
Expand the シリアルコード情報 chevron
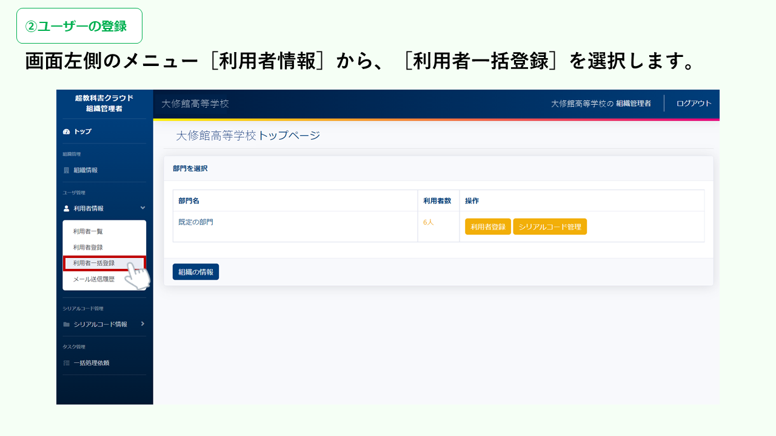tap(142, 324)
